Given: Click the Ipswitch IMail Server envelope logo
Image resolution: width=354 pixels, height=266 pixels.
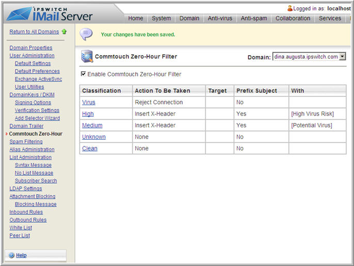Looking at the screenshot, I should [x=19, y=13].
